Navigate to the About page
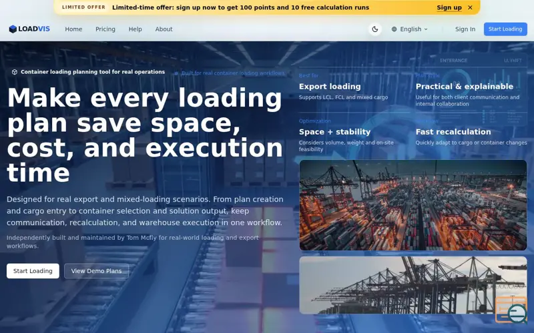This screenshot has height=333, width=534. point(164,29)
